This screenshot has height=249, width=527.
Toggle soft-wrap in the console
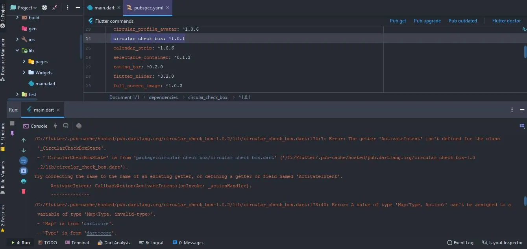pos(24,161)
